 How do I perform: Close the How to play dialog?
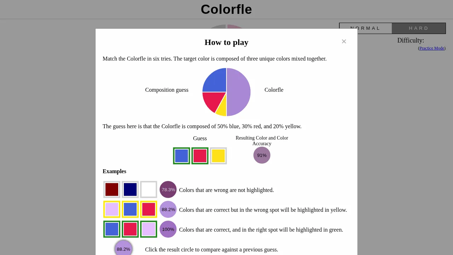click(x=344, y=41)
